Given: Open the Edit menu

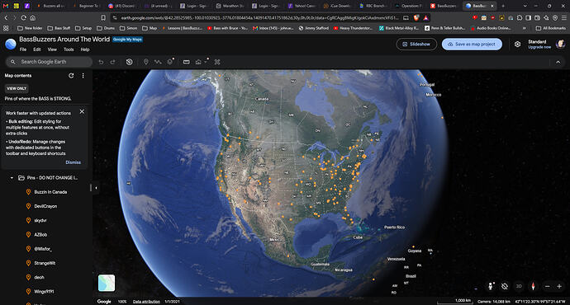Looking at the screenshot, I should pyautogui.click(x=37, y=49).
